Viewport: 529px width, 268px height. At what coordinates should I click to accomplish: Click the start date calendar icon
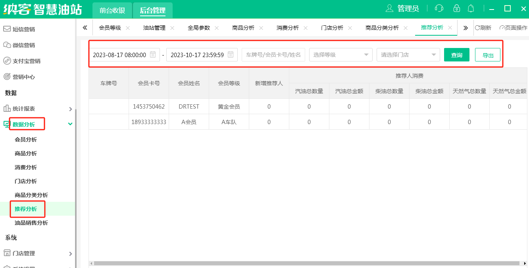click(x=153, y=55)
